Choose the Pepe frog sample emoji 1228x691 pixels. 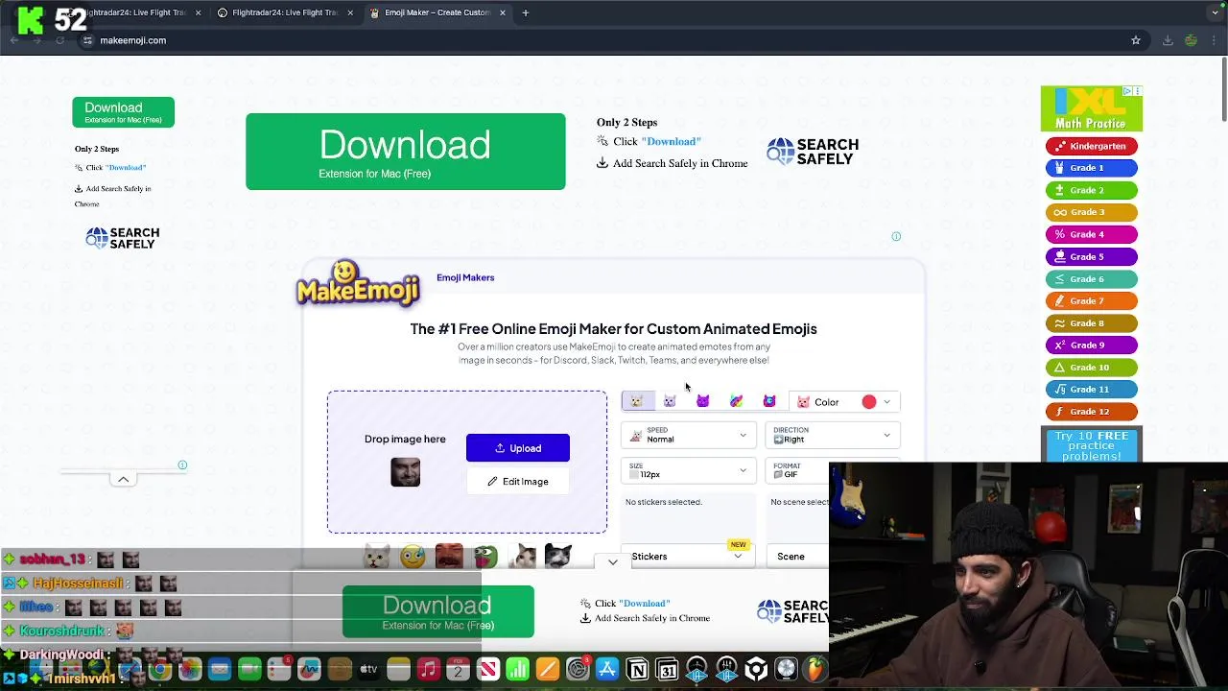coord(485,556)
